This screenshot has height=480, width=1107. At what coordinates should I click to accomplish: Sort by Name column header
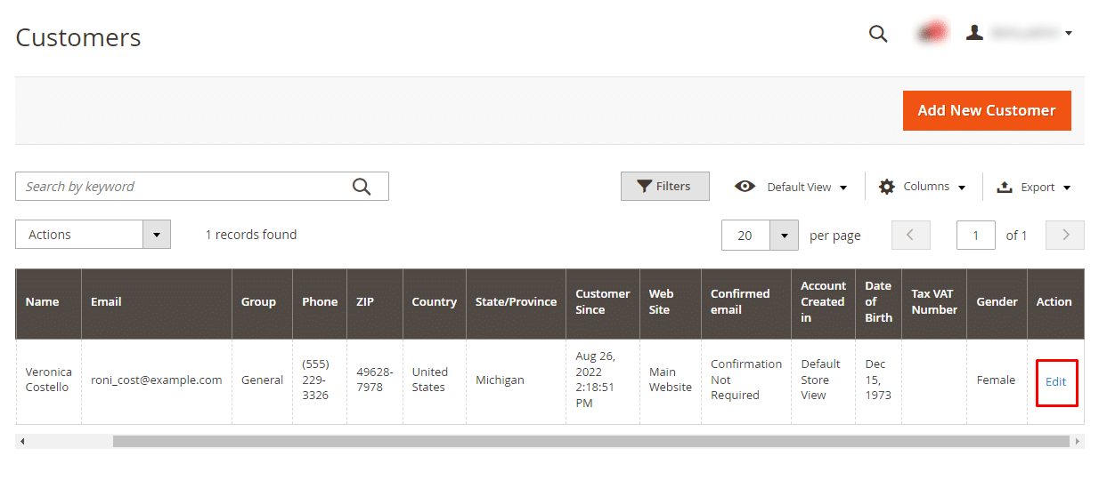42,302
